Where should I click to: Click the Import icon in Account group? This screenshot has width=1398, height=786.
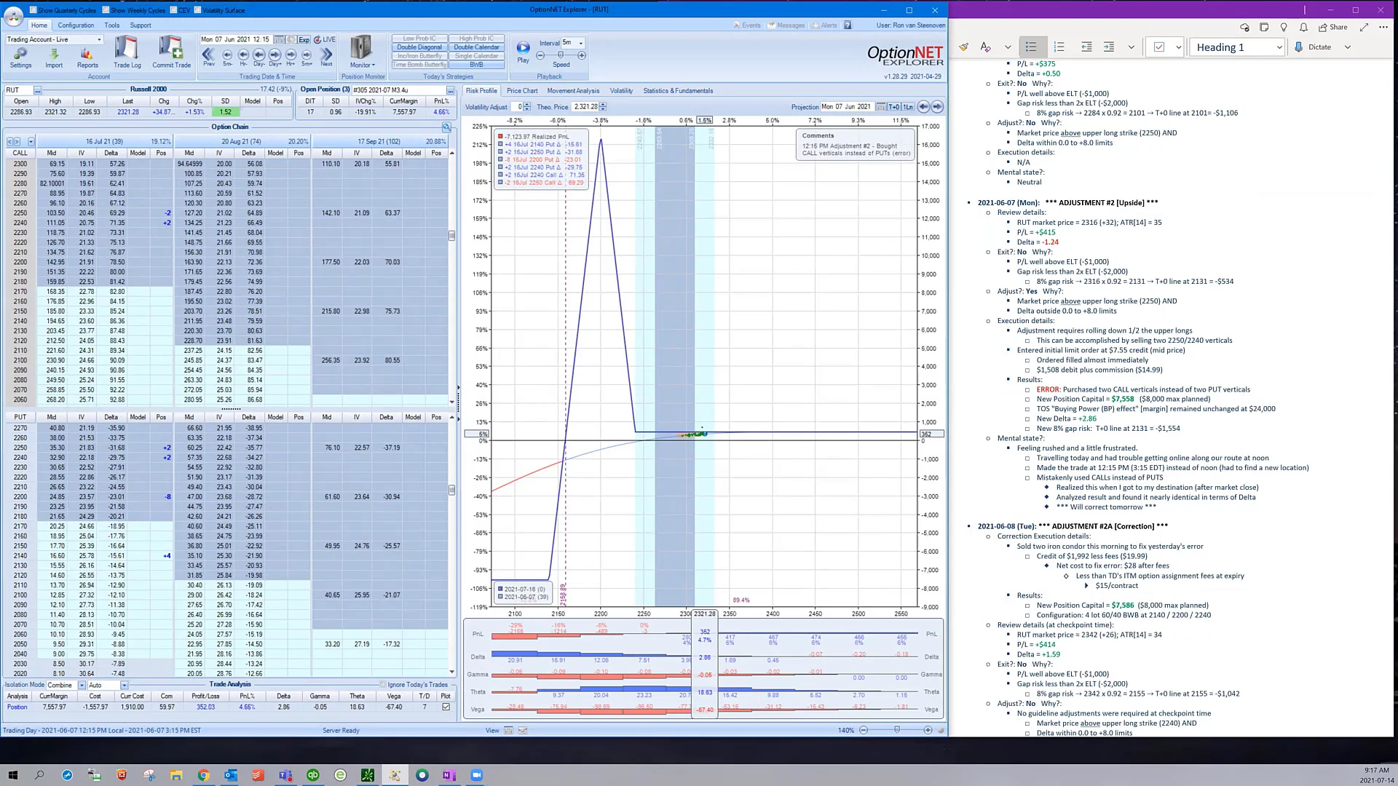point(54,57)
